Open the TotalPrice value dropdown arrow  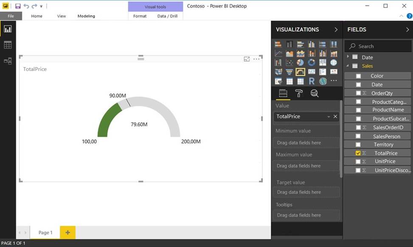(329, 117)
